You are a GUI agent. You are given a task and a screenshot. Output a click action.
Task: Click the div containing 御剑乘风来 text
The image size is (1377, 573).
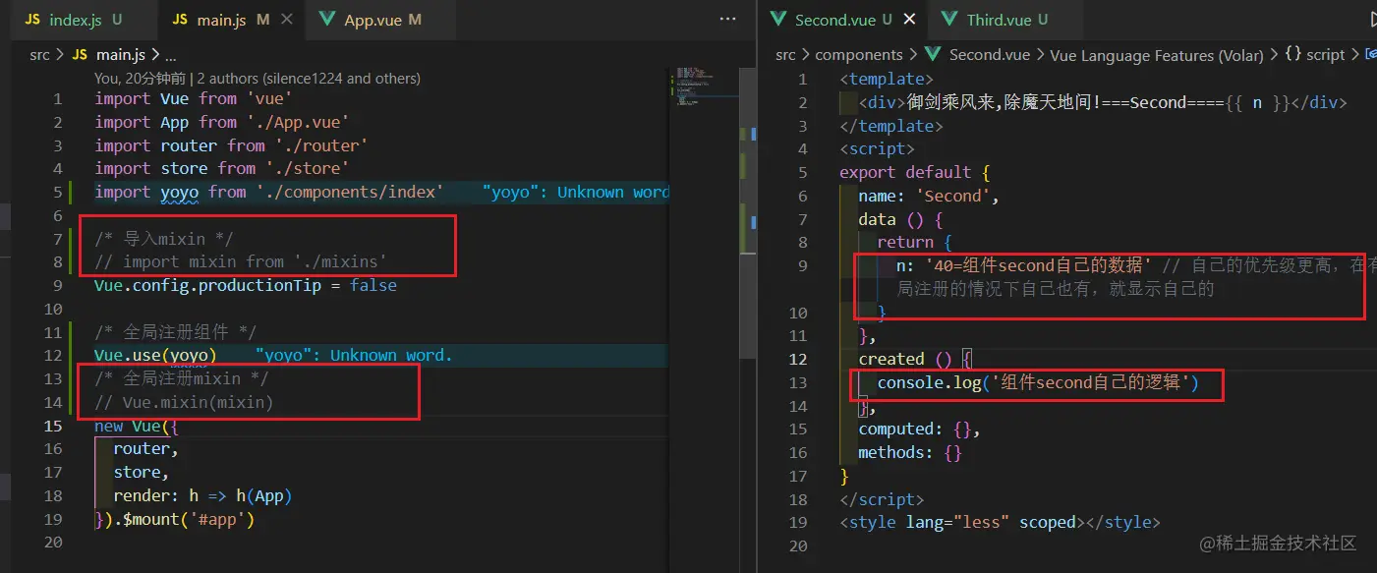(1102, 102)
